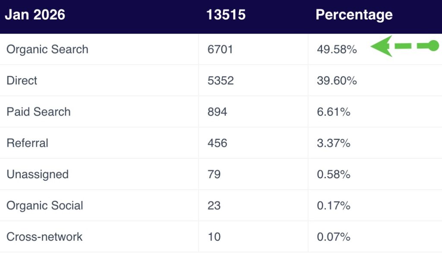Select the Paid Search row label

(x=38, y=112)
